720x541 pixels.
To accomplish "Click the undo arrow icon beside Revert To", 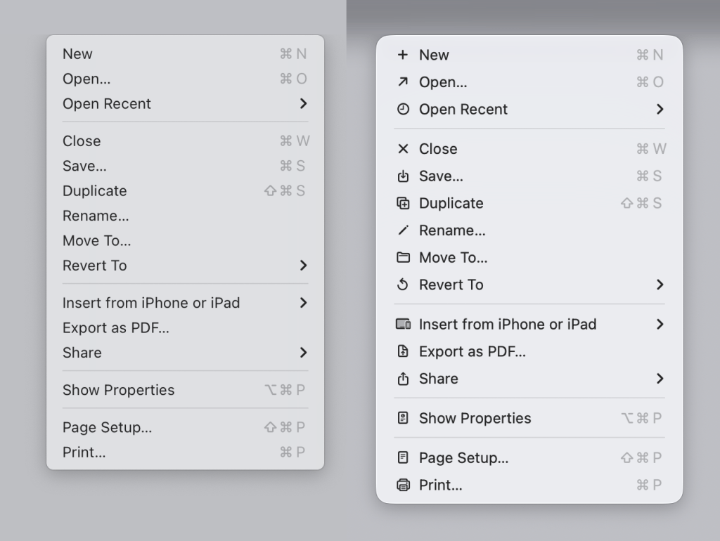I will tap(404, 285).
